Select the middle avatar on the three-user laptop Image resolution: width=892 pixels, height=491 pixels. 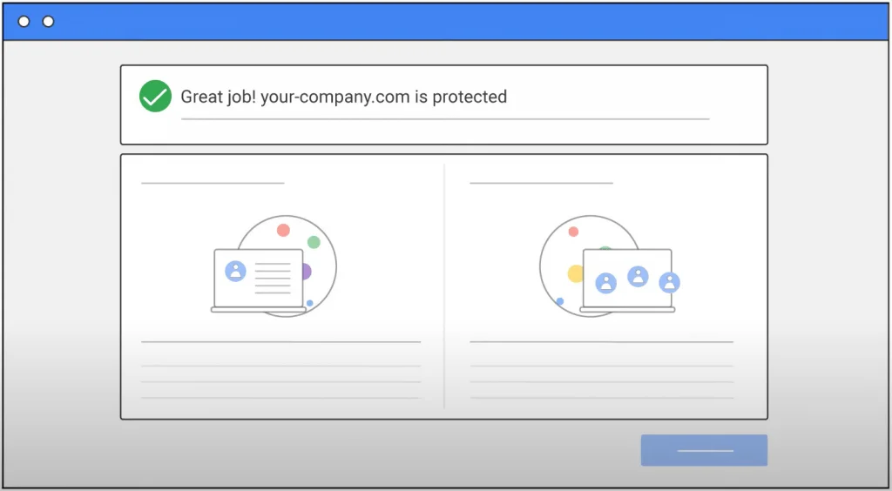pos(638,277)
